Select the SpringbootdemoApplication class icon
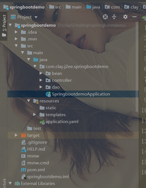 point(48,94)
